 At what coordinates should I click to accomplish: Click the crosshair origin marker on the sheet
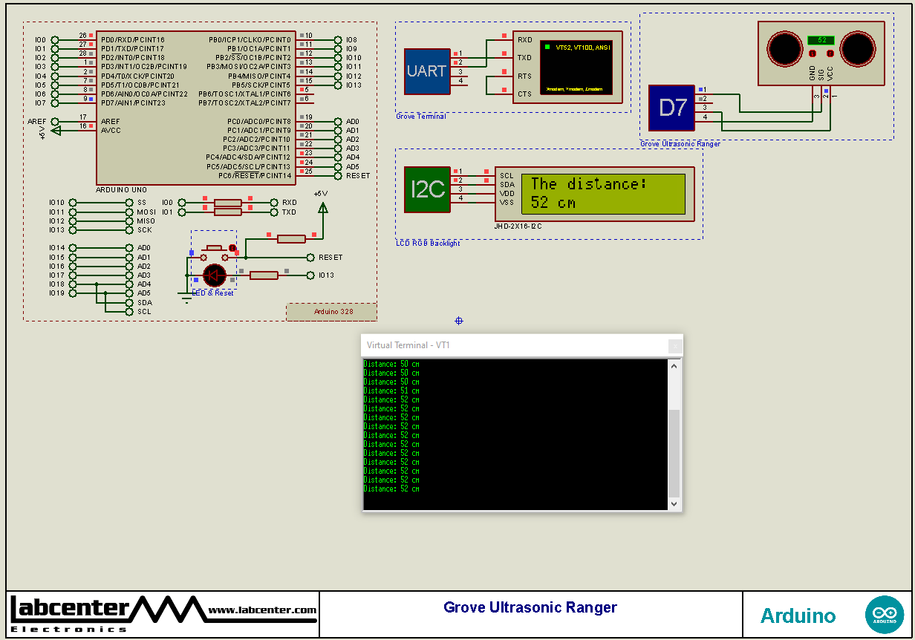pos(458,321)
